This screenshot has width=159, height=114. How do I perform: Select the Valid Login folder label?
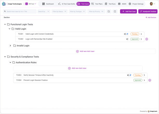(x=21, y=29)
